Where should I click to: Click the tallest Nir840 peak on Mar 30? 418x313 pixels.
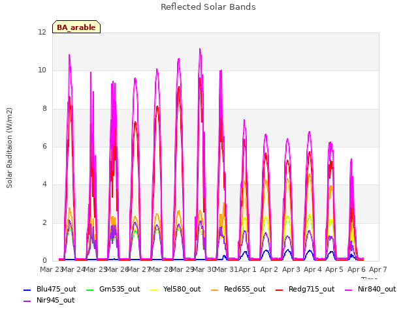pos(200,49)
